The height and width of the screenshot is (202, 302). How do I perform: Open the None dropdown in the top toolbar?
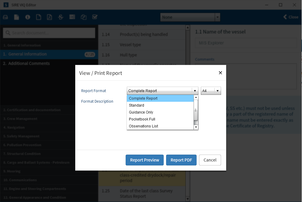click(x=190, y=17)
